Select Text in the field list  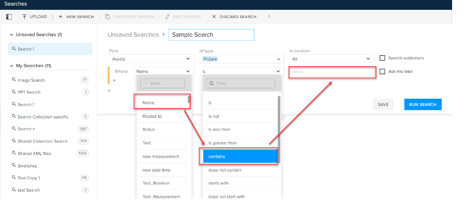[162, 143]
